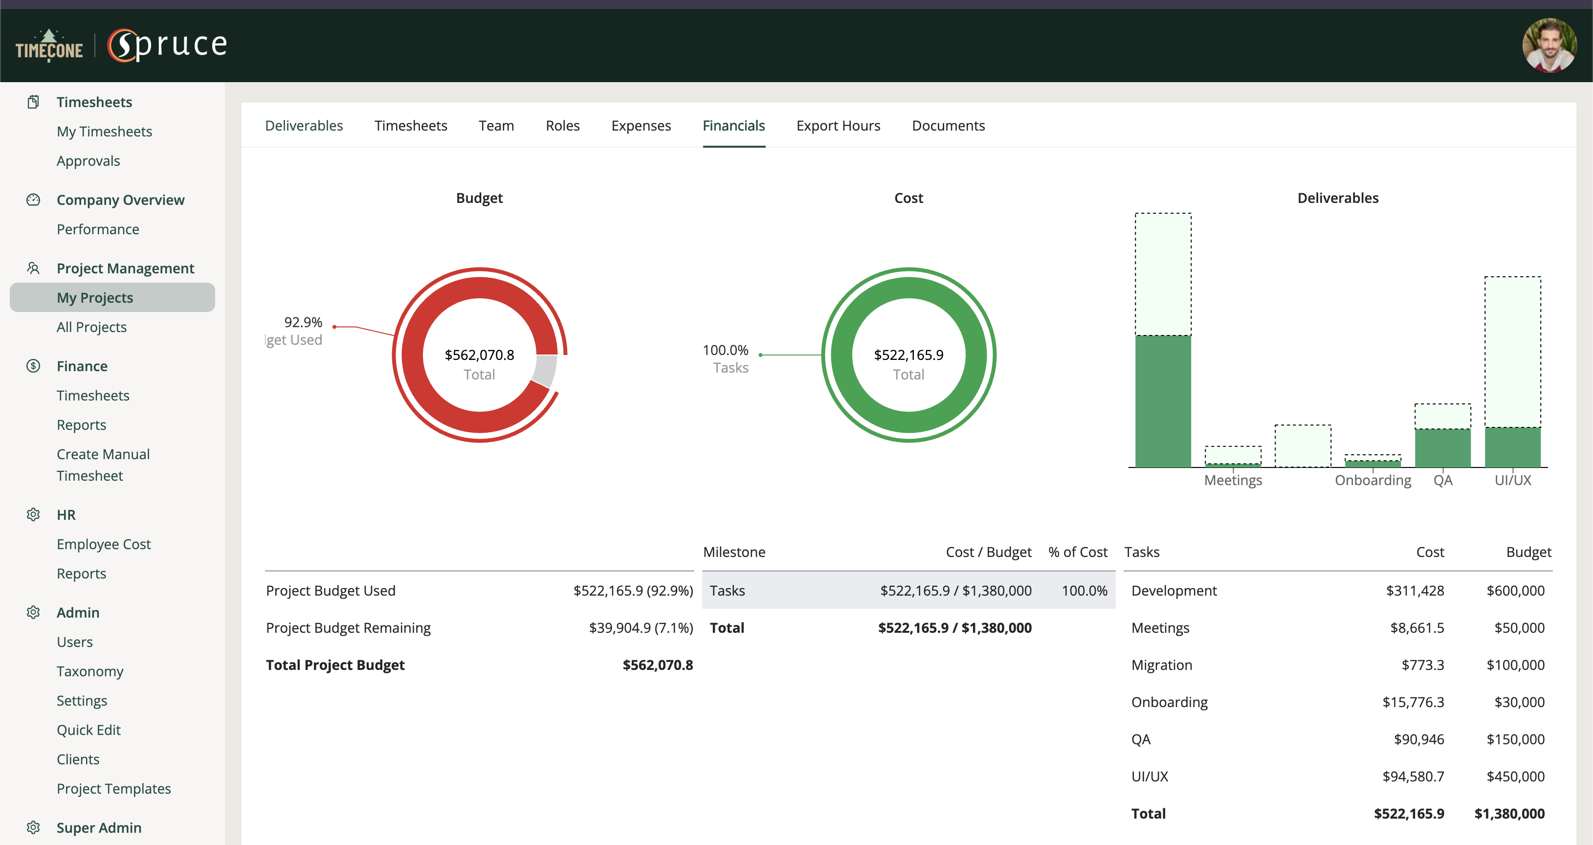Click the Finance dollar-sign icon
1593x845 pixels.
[x=33, y=366]
